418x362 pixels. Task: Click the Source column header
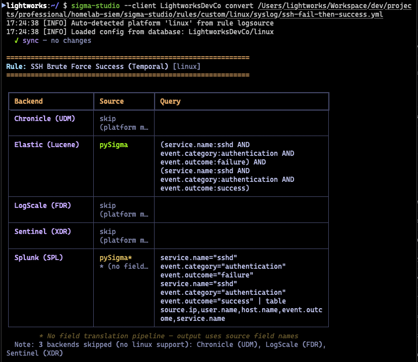(x=112, y=101)
